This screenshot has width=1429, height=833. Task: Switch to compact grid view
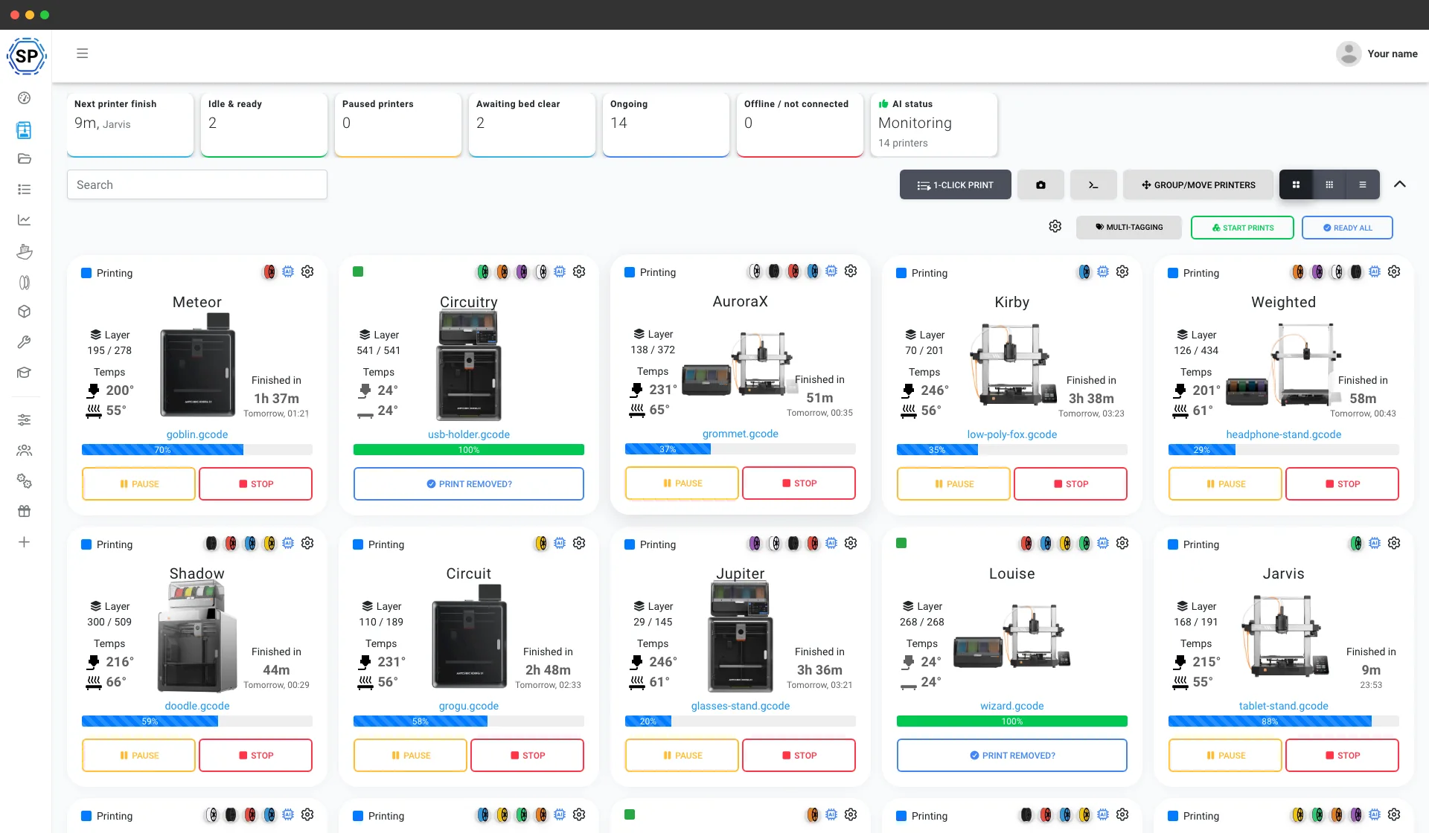point(1329,184)
